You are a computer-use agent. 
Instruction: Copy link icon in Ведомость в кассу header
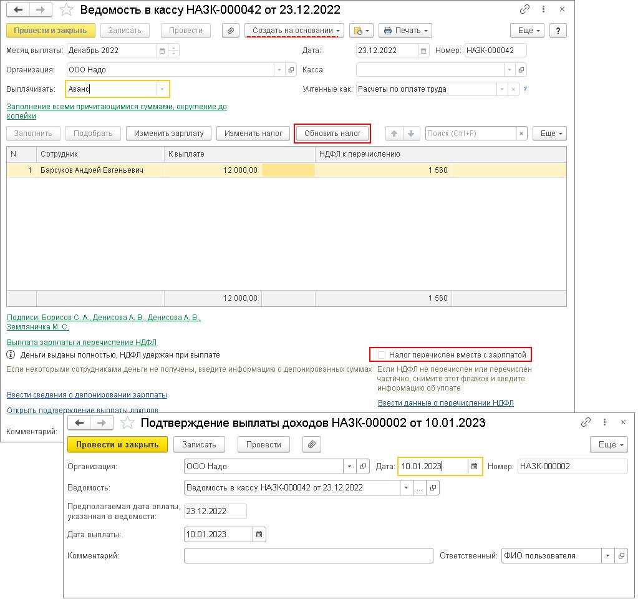pos(525,9)
